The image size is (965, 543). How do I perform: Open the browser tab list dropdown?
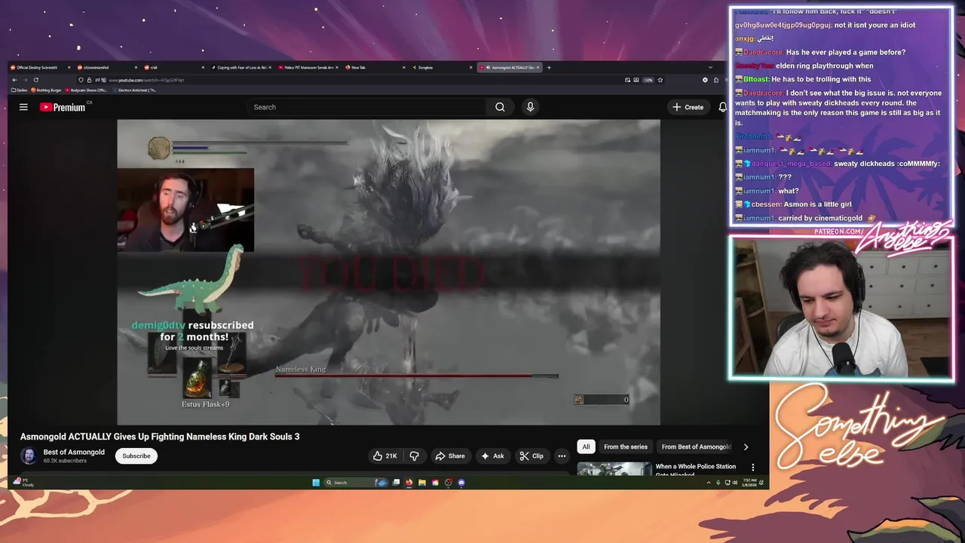point(710,67)
